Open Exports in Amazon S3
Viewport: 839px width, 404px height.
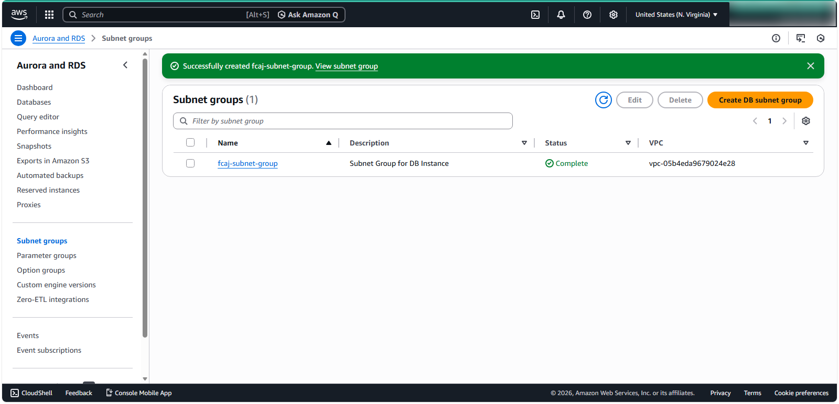tap(53, 161)
